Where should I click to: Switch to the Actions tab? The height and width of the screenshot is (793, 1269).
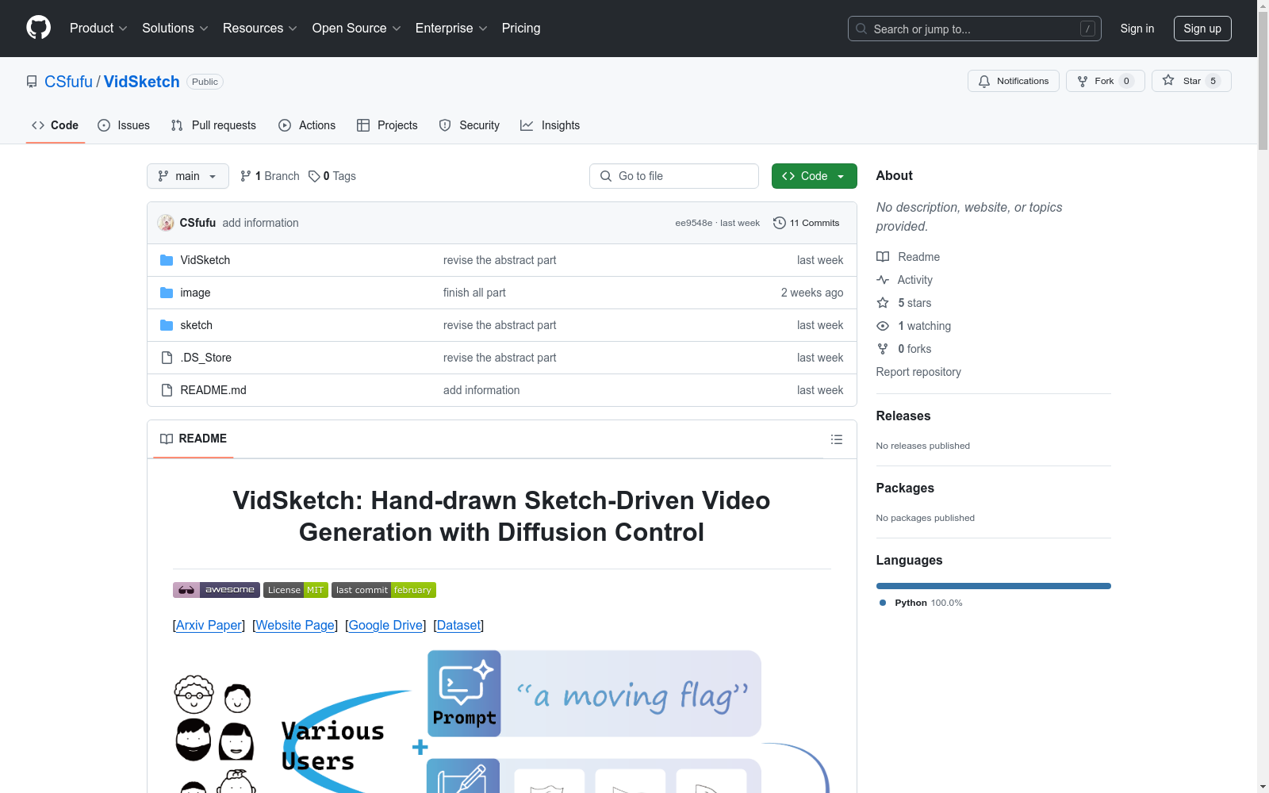[x=307, y=125]
